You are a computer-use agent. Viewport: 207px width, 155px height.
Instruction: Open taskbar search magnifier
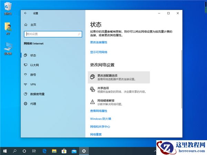tap(14, 151)
